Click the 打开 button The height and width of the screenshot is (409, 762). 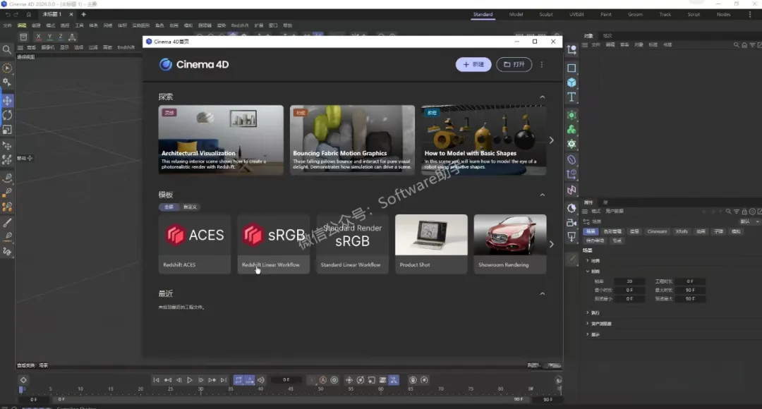(514, 64)
